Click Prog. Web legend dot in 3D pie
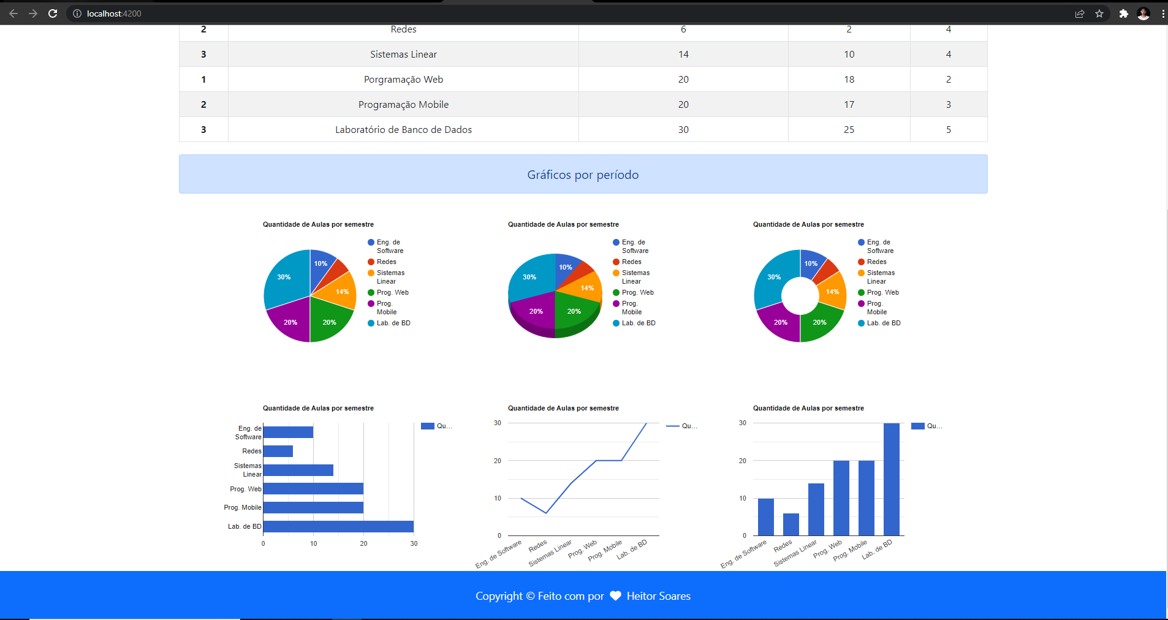This screenshot has height=620, width=1168. pos(616,293)
